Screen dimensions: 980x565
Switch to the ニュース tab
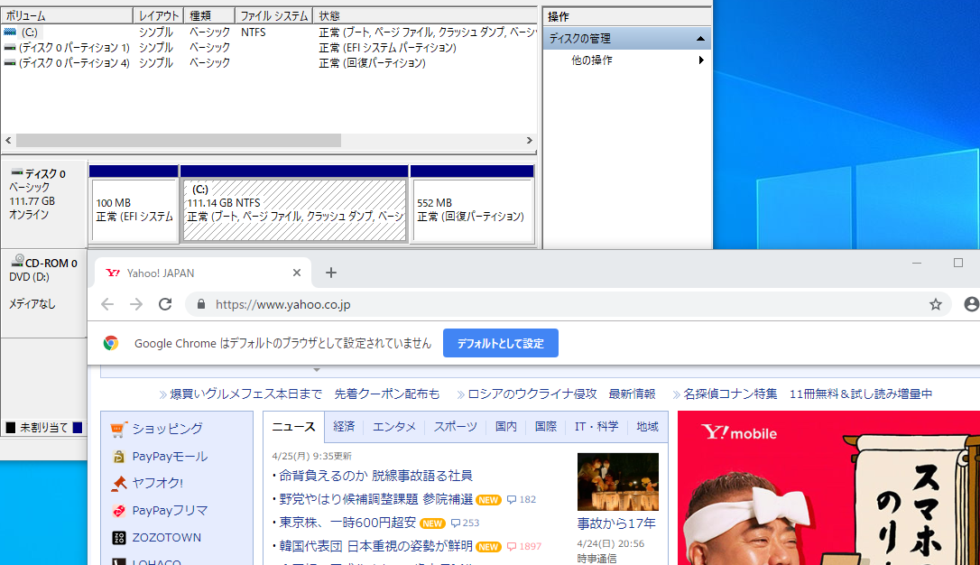[x=294, y=426]
